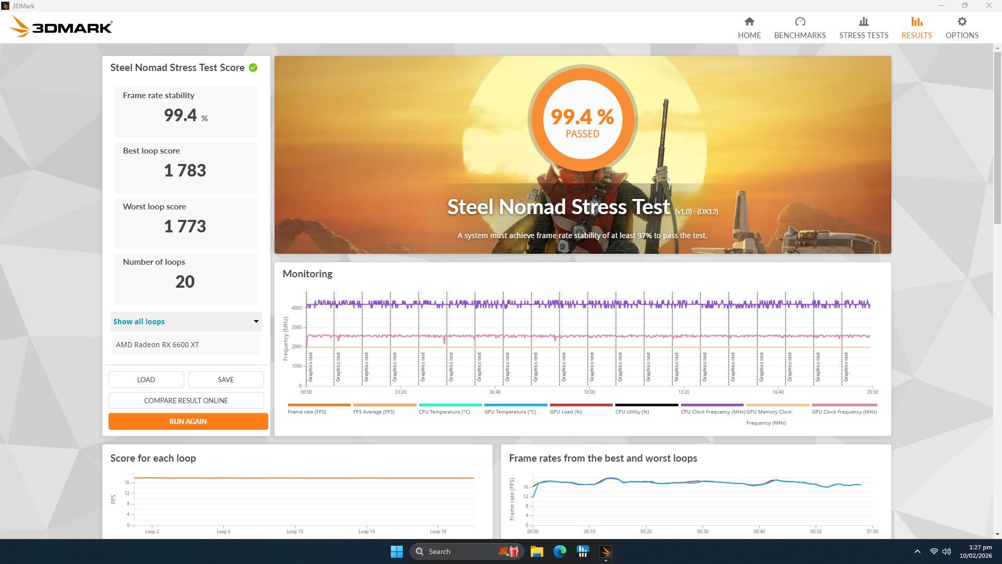
Task: Click the scrollbar down arrow
Action: tap(998, 534)
